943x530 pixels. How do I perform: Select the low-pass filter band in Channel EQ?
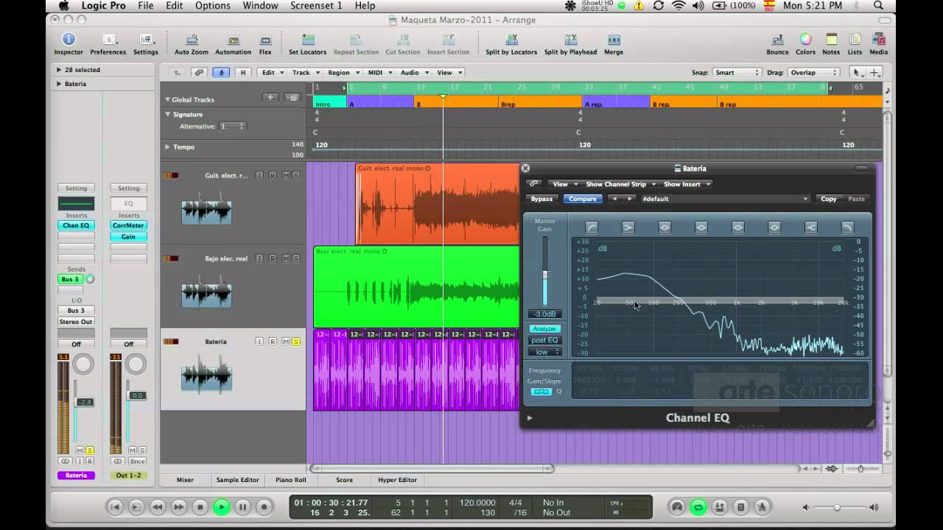tap(847, 227)
